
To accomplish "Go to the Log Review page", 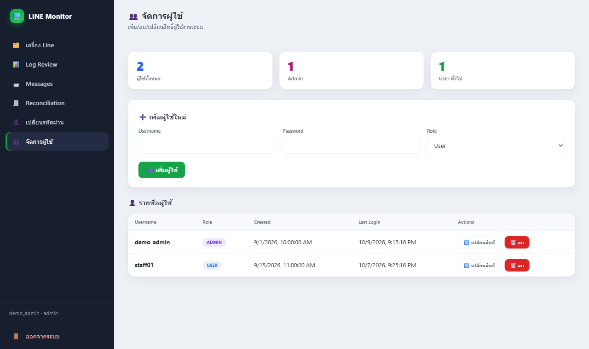I will coord(57,64).
